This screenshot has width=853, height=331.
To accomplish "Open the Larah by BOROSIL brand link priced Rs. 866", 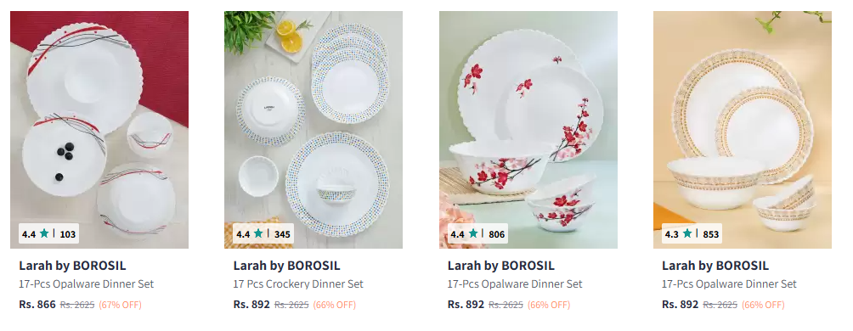I will click(72, 266).
